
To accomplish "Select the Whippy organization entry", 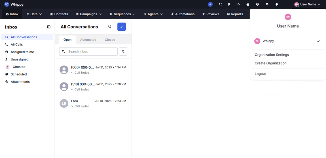I will 288,41.
